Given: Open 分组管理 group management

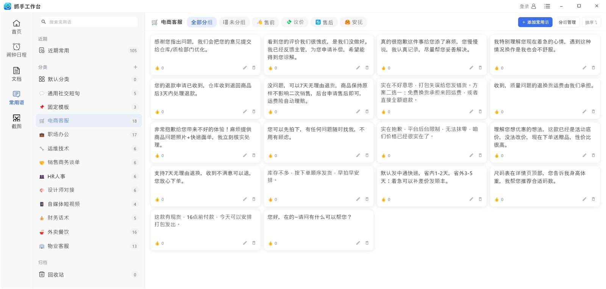Looking at the screenshot, I should (567, 22).
